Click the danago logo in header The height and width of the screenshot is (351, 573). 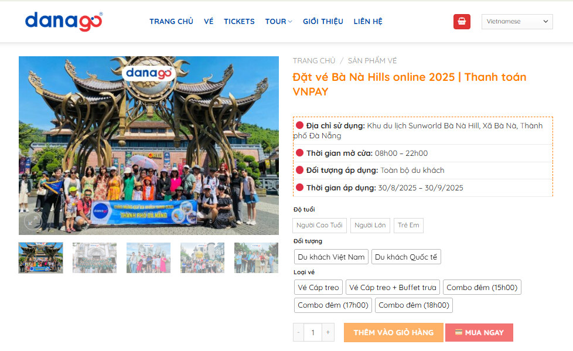(64, 22)
